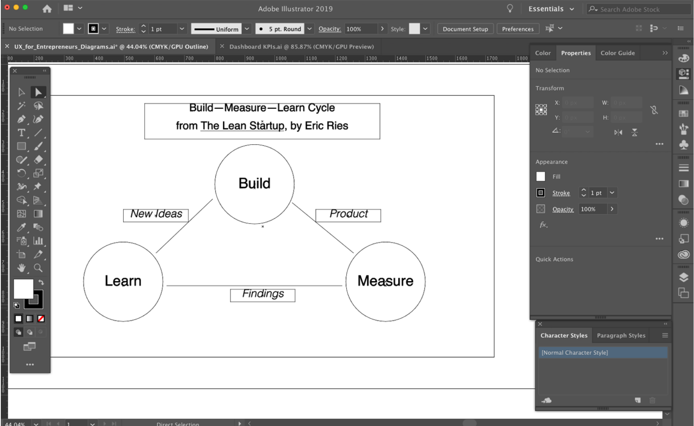Click the Home icon in top bar
The image size is (694, 426).
point(47,8)
